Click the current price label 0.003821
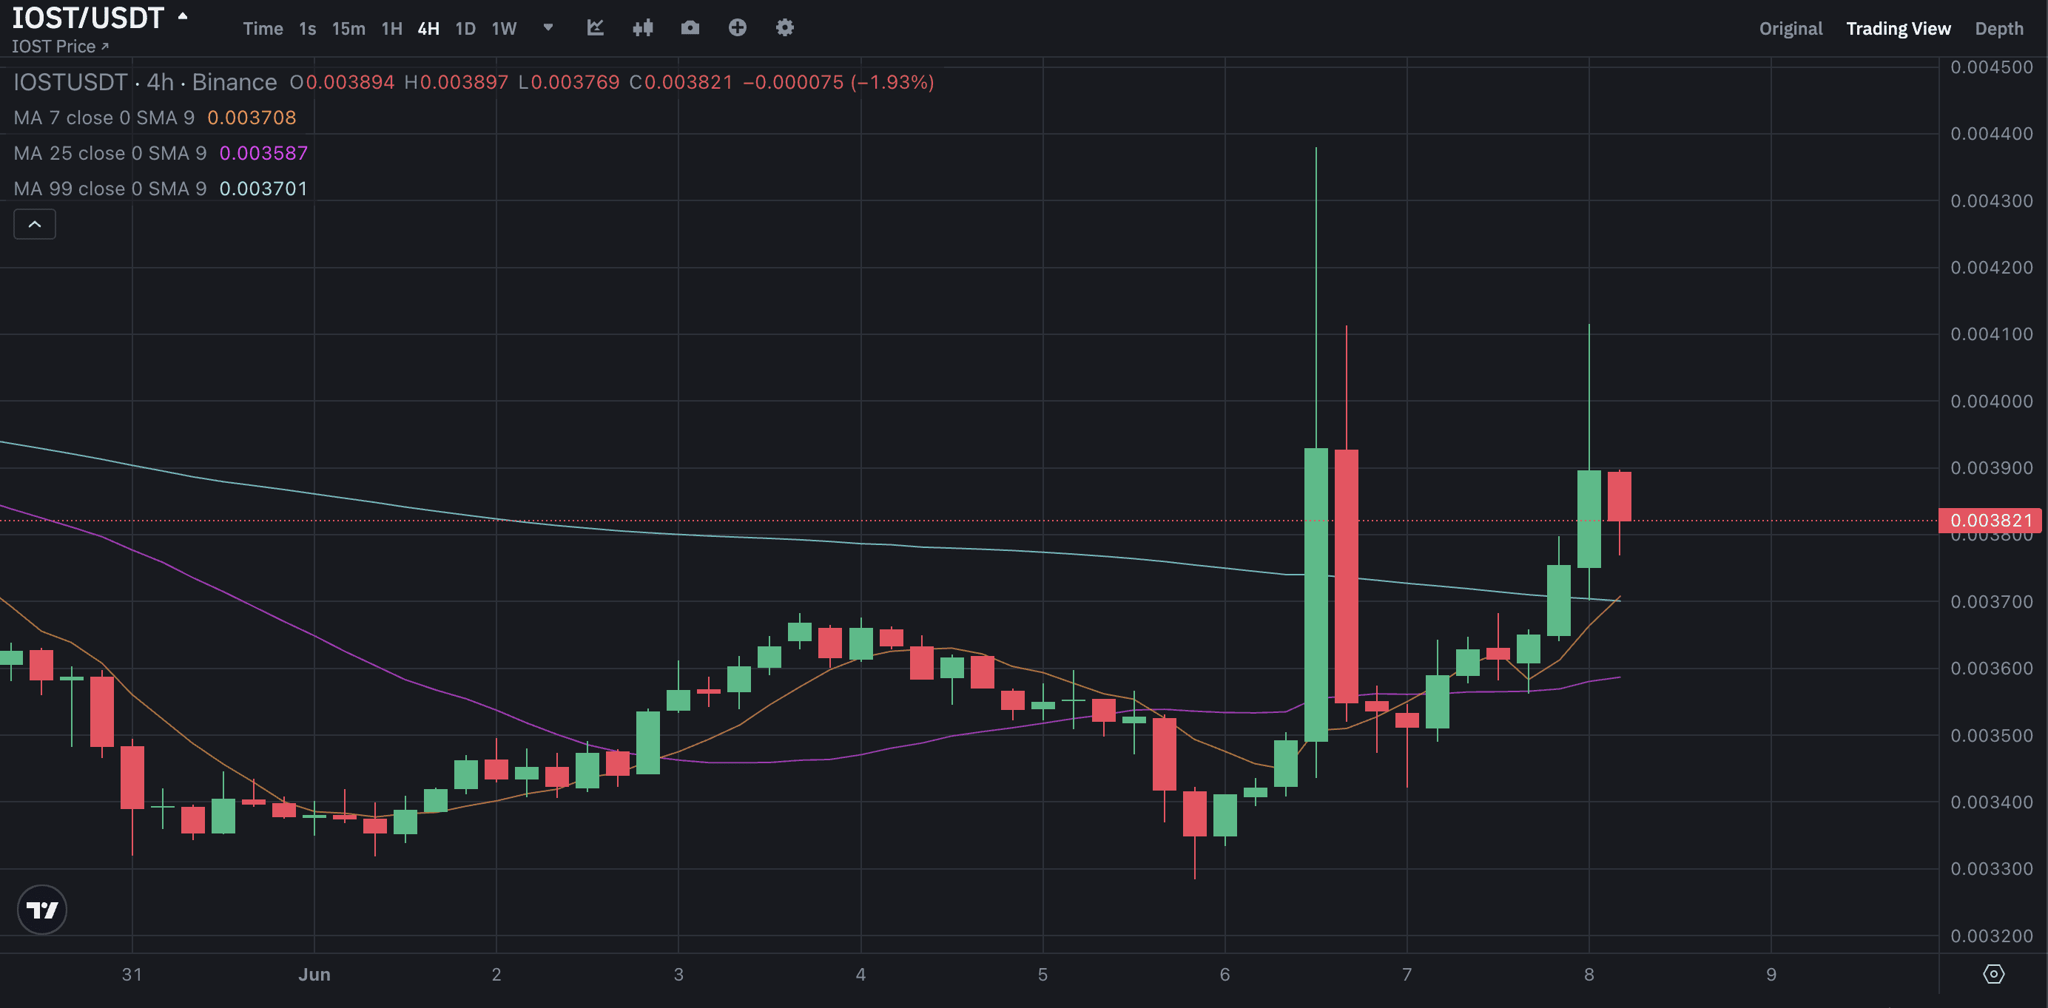The image size is (2048, 1008). pyautogui.click(x=1990, y=521)
